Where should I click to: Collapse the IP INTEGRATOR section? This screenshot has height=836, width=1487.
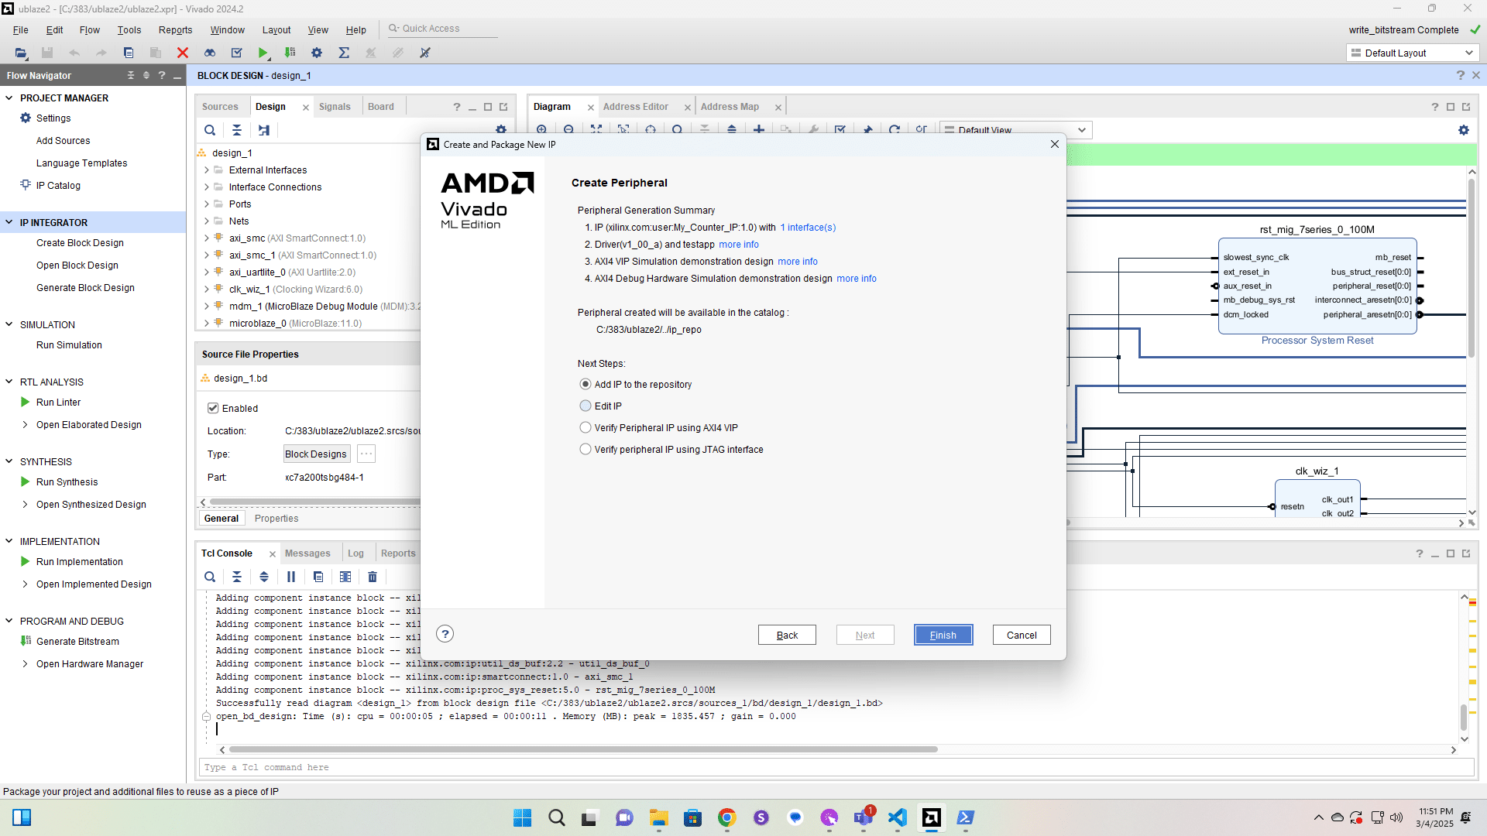[9, 222]
